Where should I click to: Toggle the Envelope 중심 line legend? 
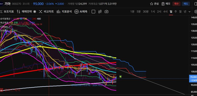coord(10,27)
